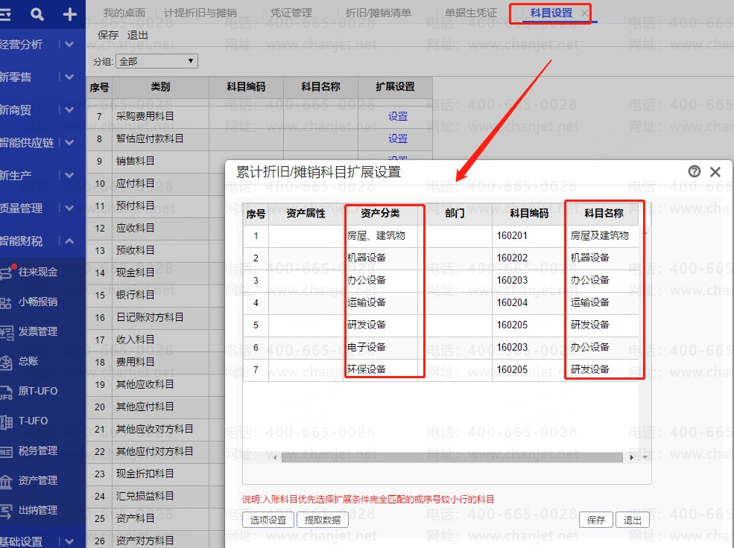The height and width of the screenshot is (548, 734).
Task: Switch to the 折旧/摊销清单 tab
Action: (379, 13)
